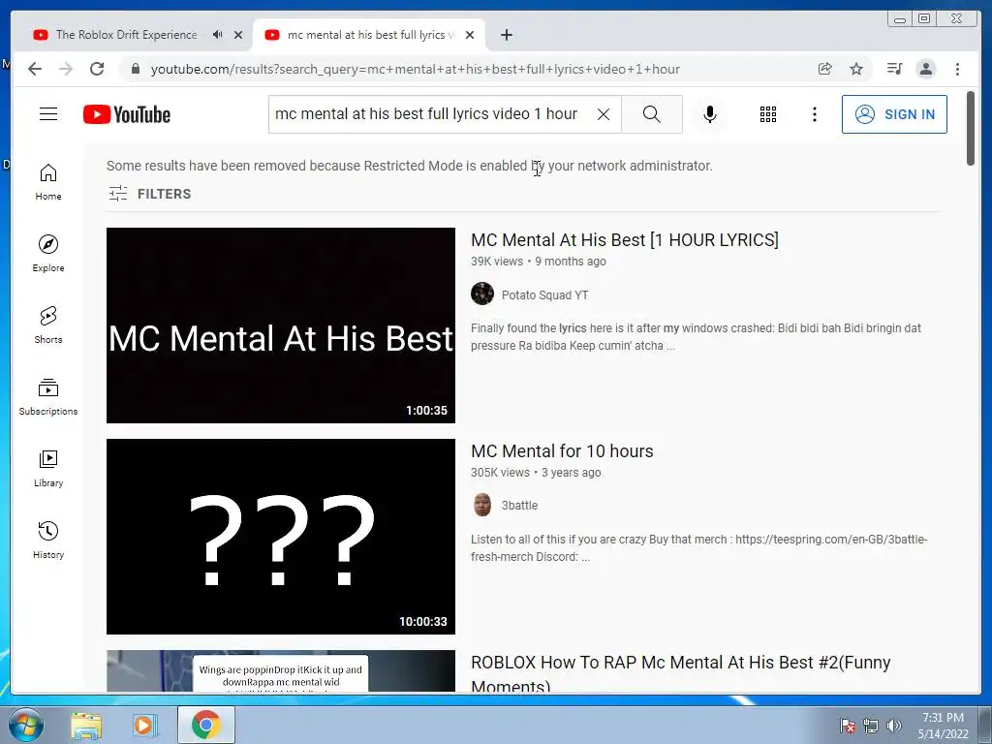The image size is (992, 744).
Task: Close the mc mental search tab
Action: pos(470,36)
